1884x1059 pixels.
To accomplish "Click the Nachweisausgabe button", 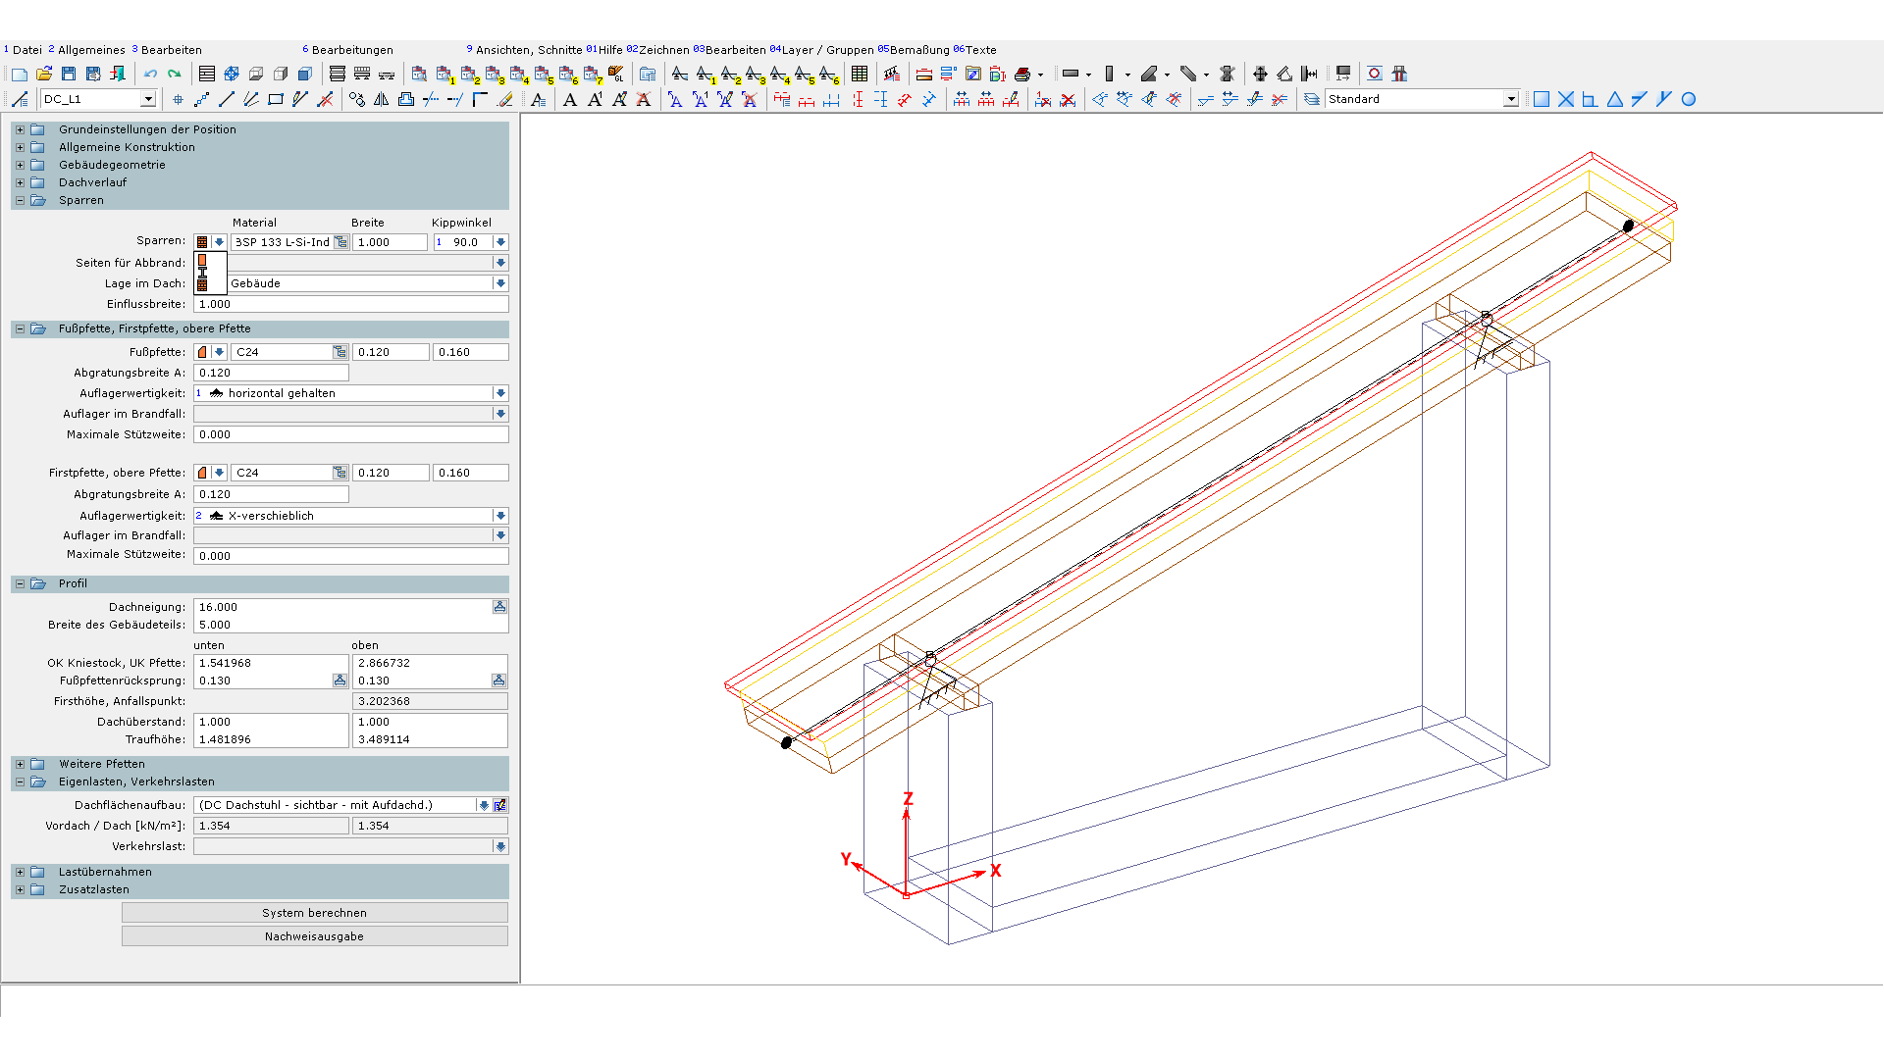I will click(x=314, y=936).
